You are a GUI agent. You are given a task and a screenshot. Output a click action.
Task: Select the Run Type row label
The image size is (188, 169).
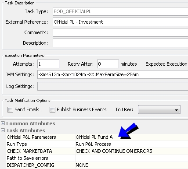click(17, 144)
